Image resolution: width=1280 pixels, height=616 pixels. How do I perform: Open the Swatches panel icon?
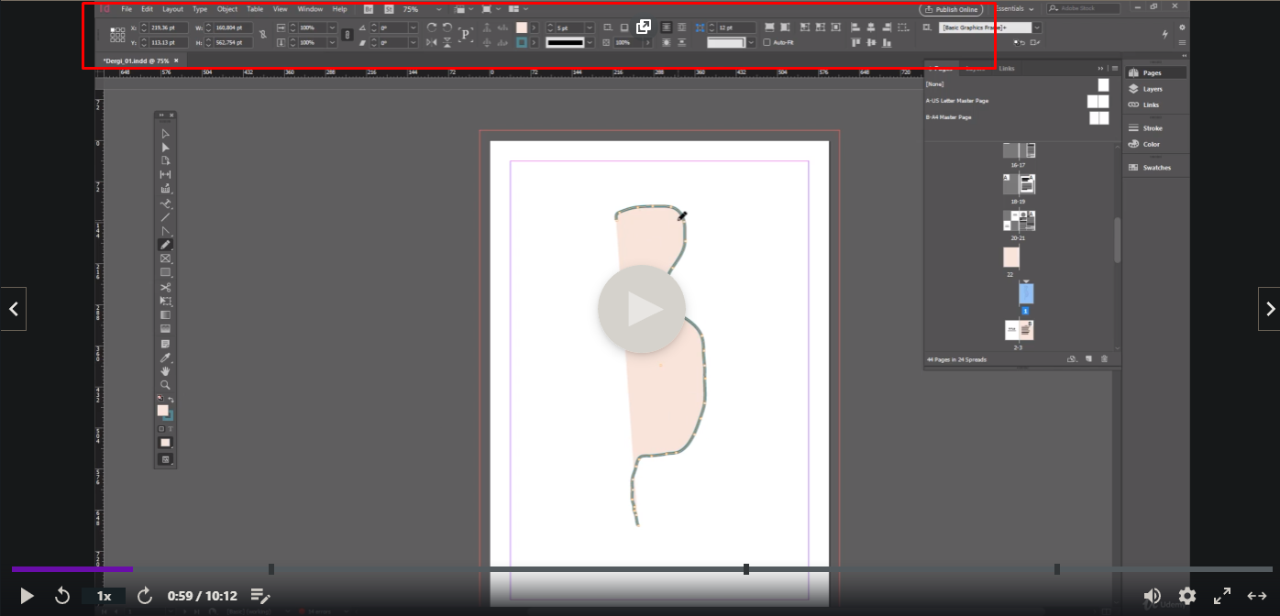click(x=1155, y=168)
